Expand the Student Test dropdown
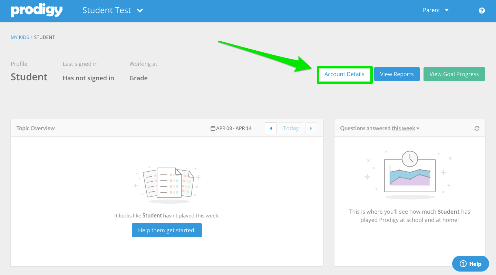 pos(113,10)
